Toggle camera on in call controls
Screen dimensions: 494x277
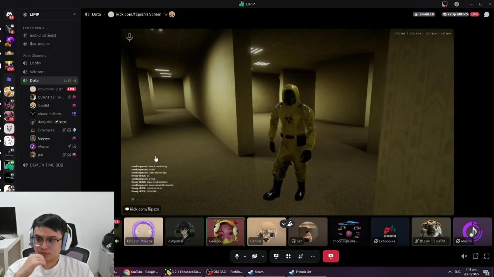tap(255, 256)
